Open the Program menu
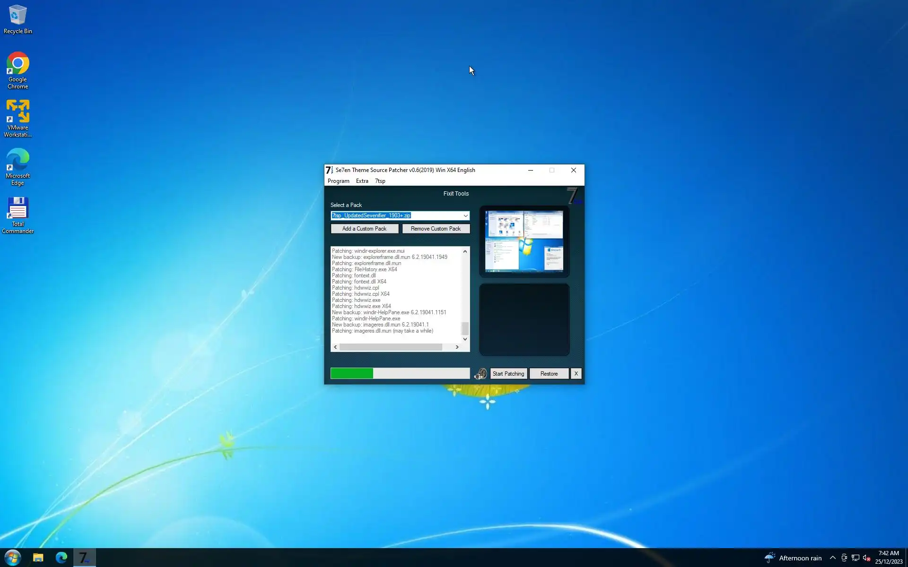 tap(338, 181)
